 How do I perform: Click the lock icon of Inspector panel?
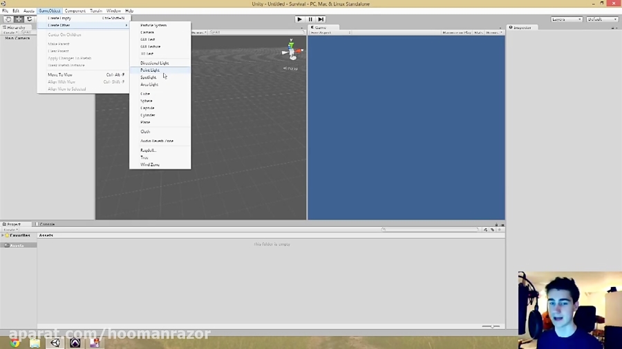point(613,28)
